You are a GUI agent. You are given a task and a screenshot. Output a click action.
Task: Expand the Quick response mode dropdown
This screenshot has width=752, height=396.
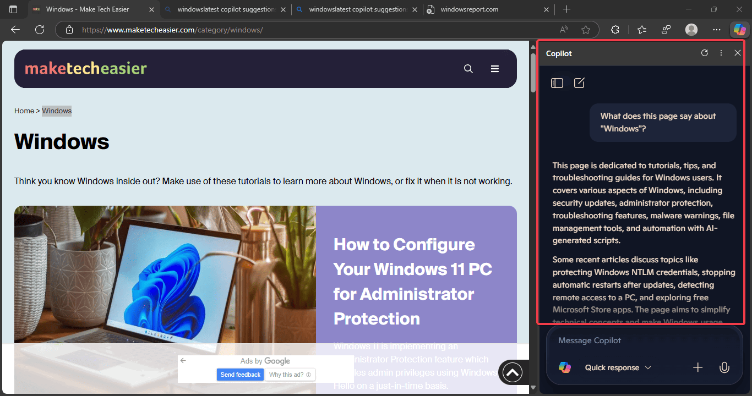tap(618, 367)
